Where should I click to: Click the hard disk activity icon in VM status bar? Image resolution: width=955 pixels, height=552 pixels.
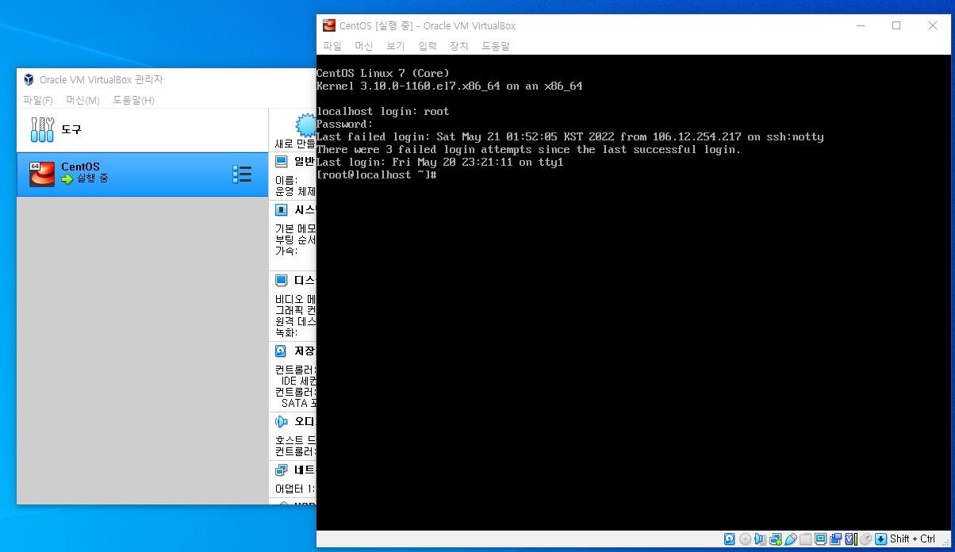click(x=730, y=539)
